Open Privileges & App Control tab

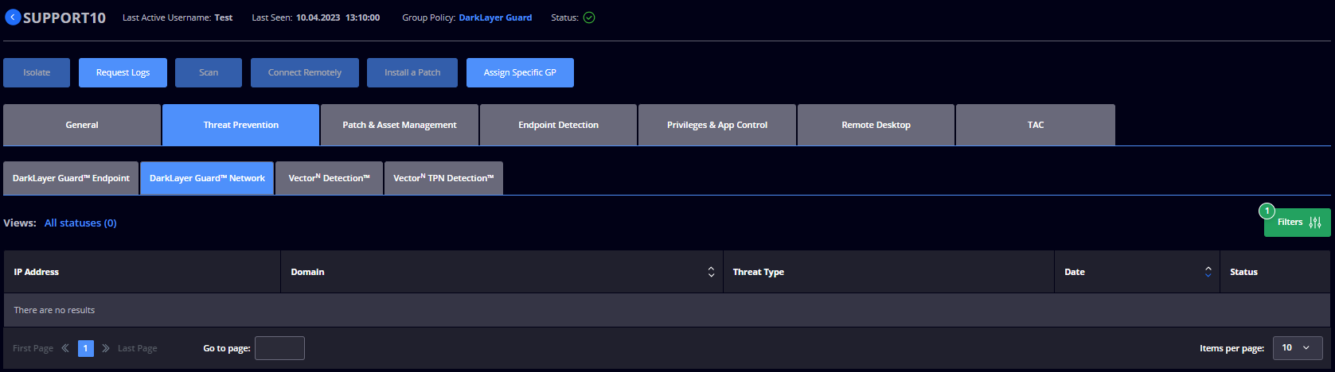pos(717,125)
